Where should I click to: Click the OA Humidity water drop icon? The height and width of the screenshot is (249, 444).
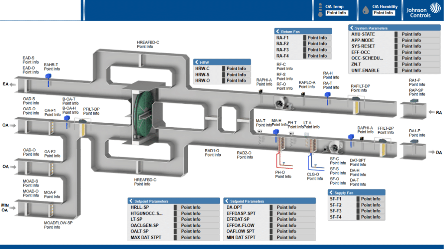click(x=366, y=10)
